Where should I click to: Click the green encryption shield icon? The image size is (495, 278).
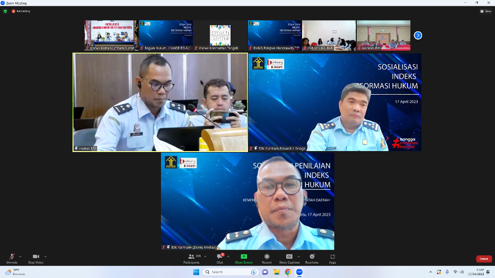pyautogui.click(x=5, y=11)
